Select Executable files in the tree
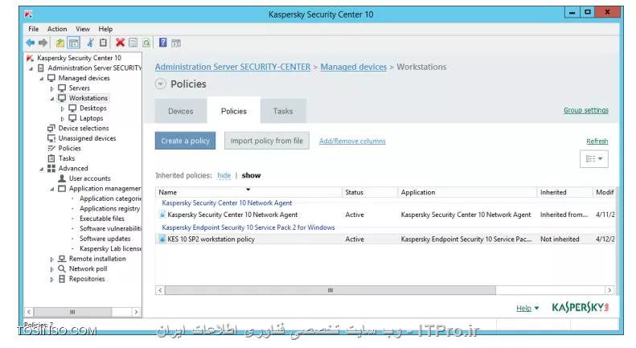The height and width of the screenshot is (348, 636). tap(102, 219)
